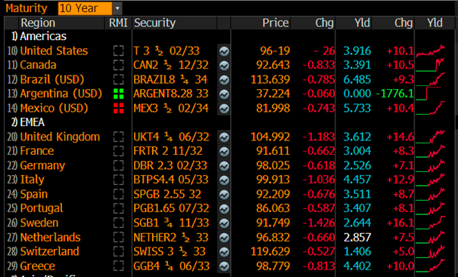
Task: Open chart icon for United States T 3½ 02/33
Action: point(224,51)
